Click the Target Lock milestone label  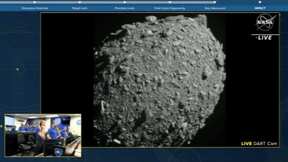point(80,8)
